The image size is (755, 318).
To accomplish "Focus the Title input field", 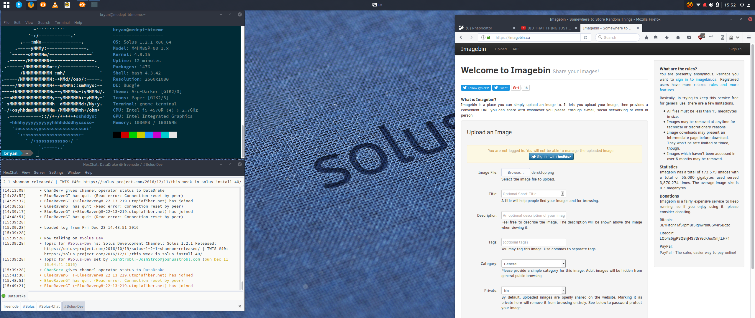I will pyautogui.click(x=534, y=194).
